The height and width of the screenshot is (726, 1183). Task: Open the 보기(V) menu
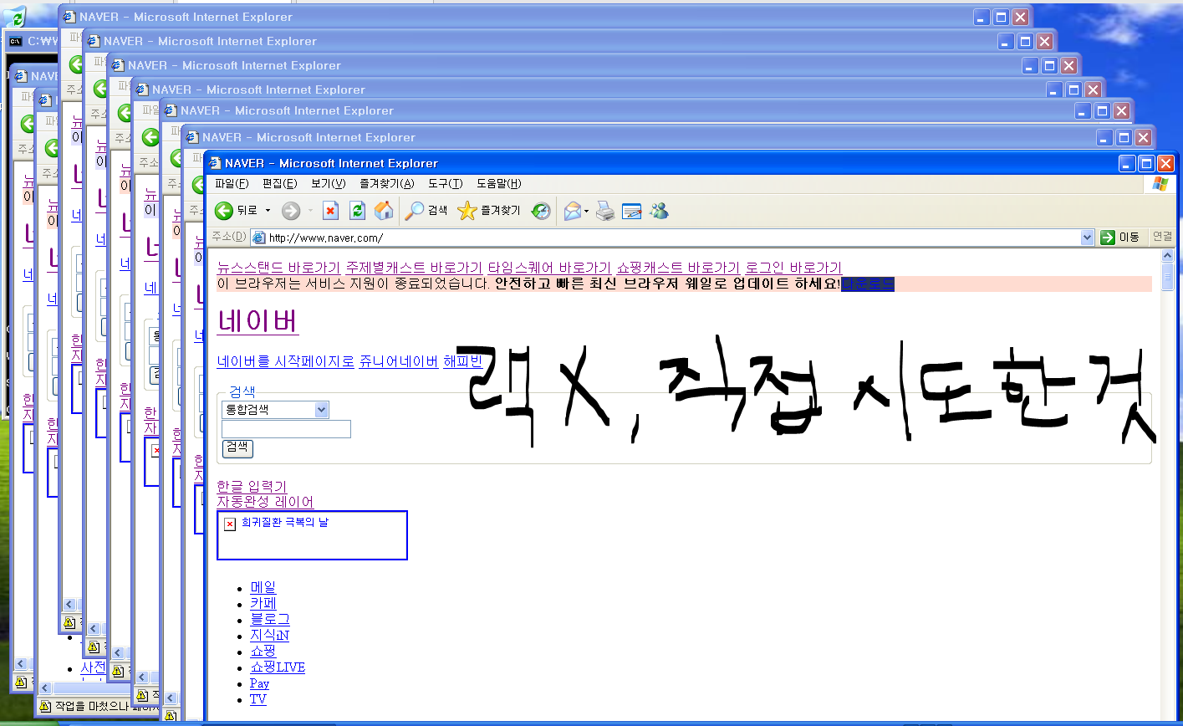click(329, 184)
